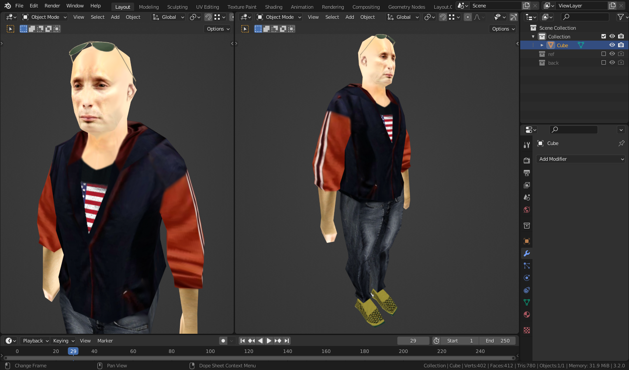Open the World properties tab
Image resolution: width=629 pixels, height=370 pixels.
click(x=527, y=210)
